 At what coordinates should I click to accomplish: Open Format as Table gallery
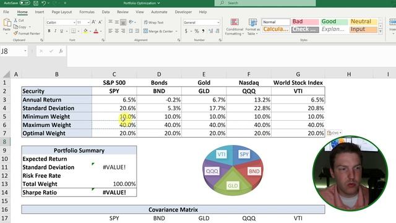pyautogui.click(x=252, y=27)
